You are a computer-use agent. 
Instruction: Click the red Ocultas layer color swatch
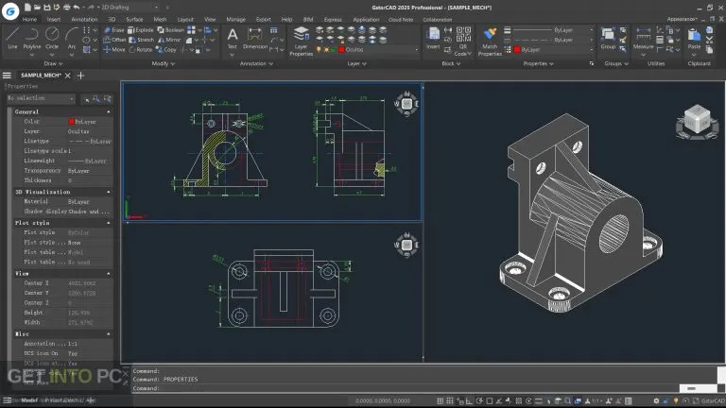tap(341, 49)
